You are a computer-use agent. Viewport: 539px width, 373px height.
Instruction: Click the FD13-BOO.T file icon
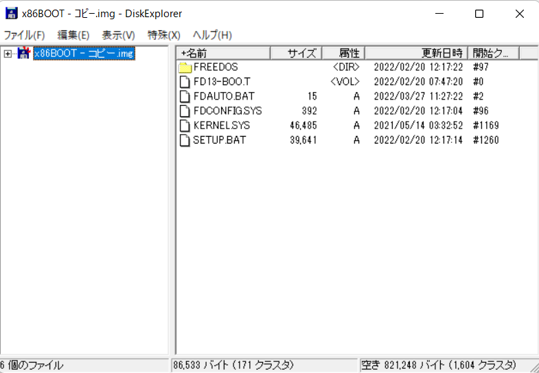(x=185, y=82)
